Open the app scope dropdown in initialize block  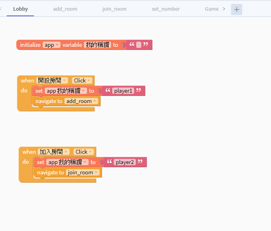pyautogui.click(x=51, y=45)
